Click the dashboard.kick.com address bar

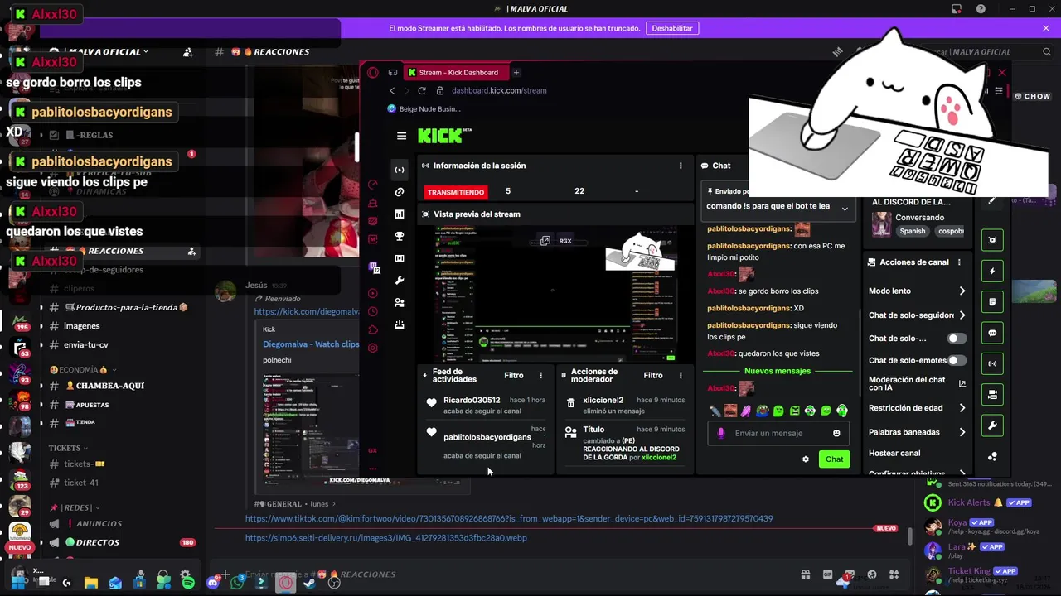tap(498, 90)
